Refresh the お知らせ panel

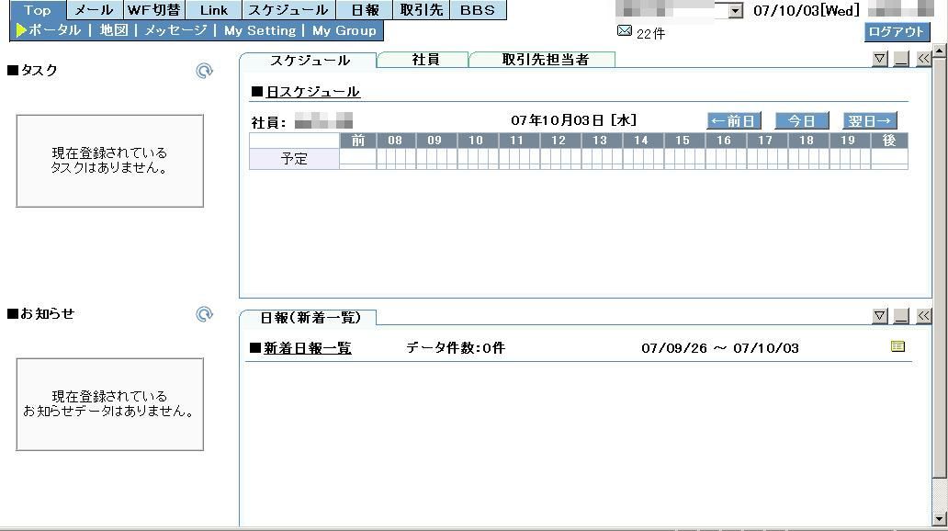(204, 314)
